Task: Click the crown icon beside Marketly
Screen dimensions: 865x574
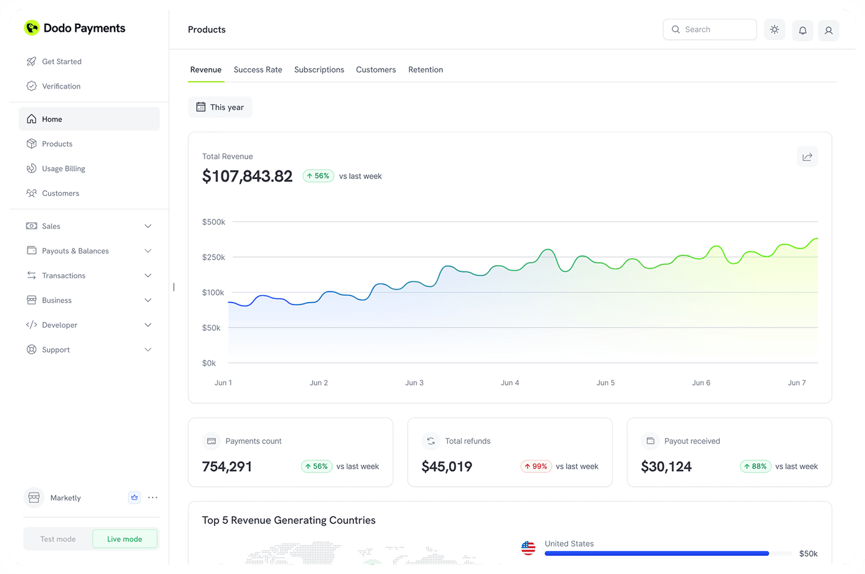Action: tap(134, 497)
